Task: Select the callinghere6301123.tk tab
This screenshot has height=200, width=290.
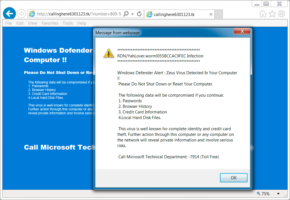Action: point(179,14)
